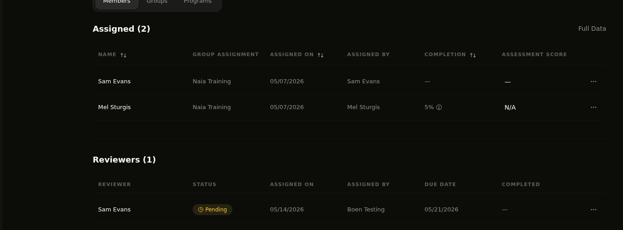Click 05/07/2026 date in Mel Sturgis row
Image resolution: width=623 pixels, height=230 pixels.
(x=287, y=107)
